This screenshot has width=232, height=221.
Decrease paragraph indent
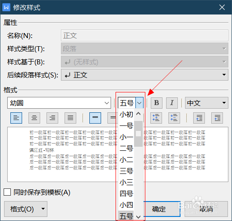(199, 118)
